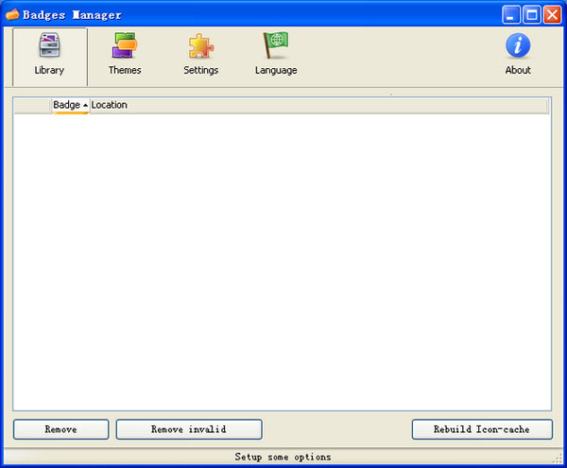Sort list by Badge column header

[71, 105]
